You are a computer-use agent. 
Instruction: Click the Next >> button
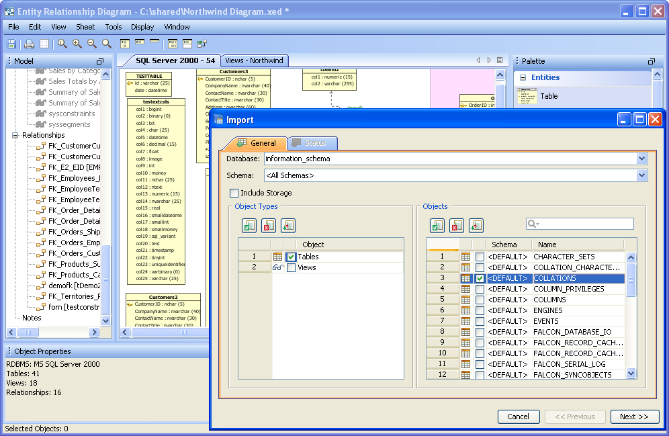pyautogui.click(x=635, y=417)
